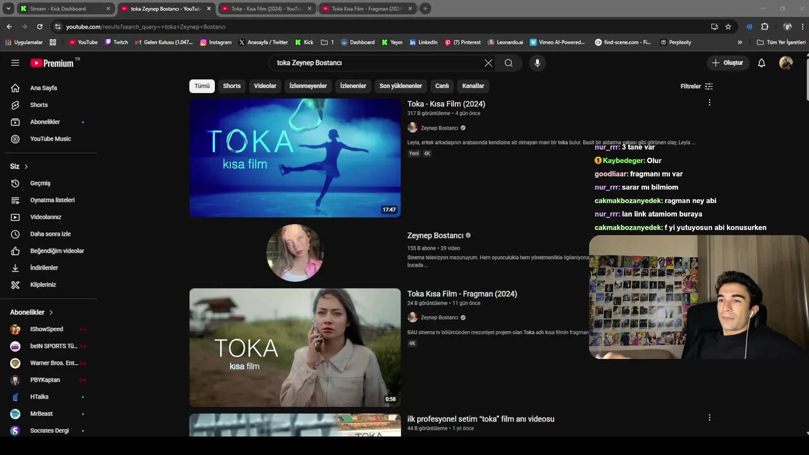Screen dimensions: 809x455
Task: Open Daha sonra izle in the sidebar
Action: [x=51, y=234]
